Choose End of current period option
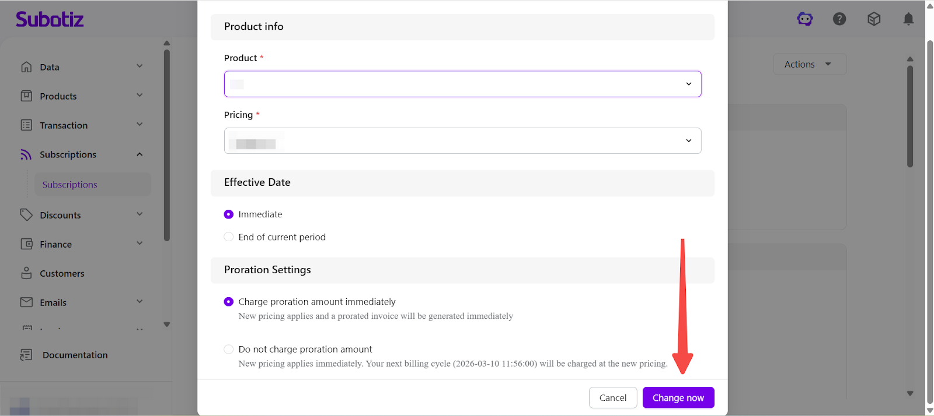Image resolution: width=934 pixels, height=416 pixels. 229,237
